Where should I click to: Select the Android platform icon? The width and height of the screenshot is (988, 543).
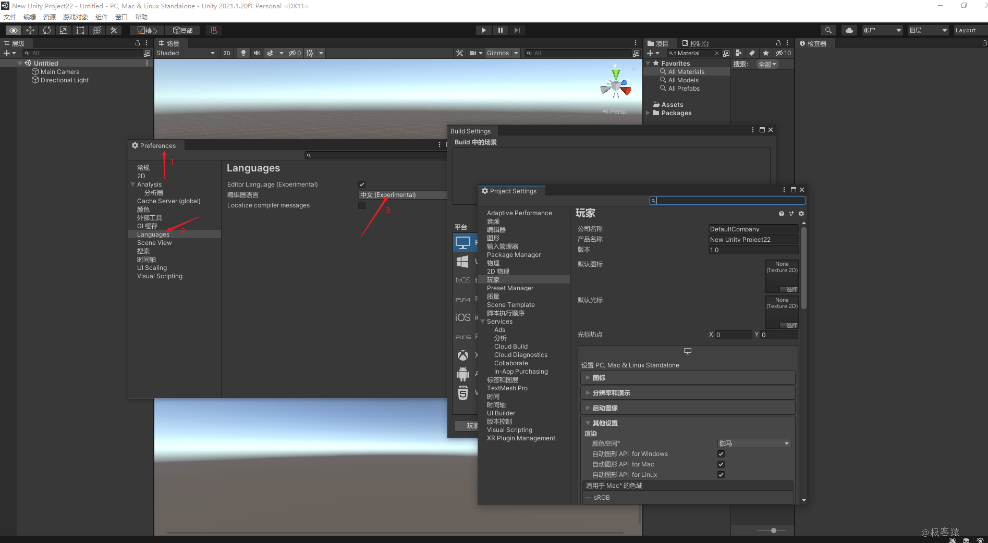463,374
